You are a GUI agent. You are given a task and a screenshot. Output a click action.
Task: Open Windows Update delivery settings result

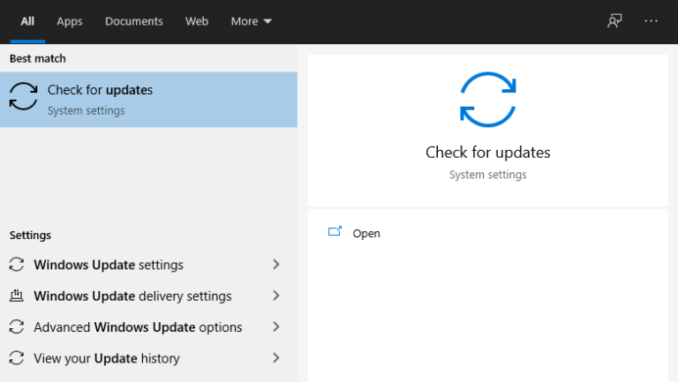(x=148, y=296)
